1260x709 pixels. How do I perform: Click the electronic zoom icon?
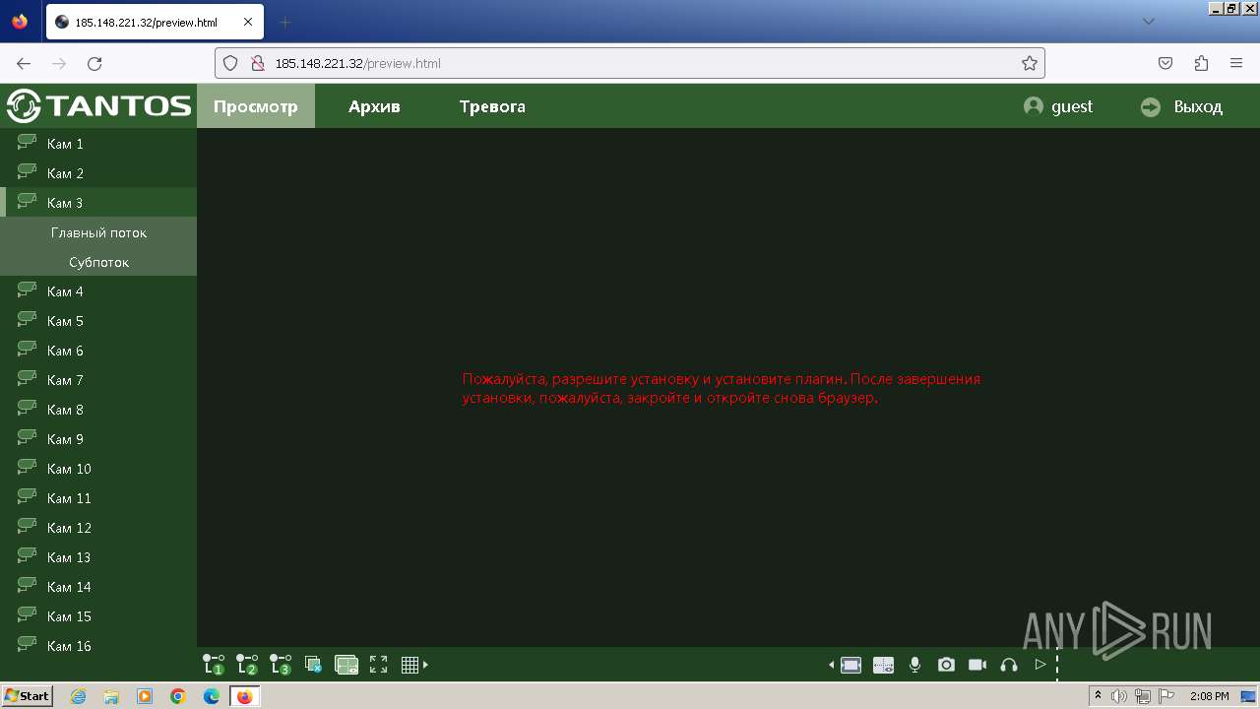pos(883,665)
